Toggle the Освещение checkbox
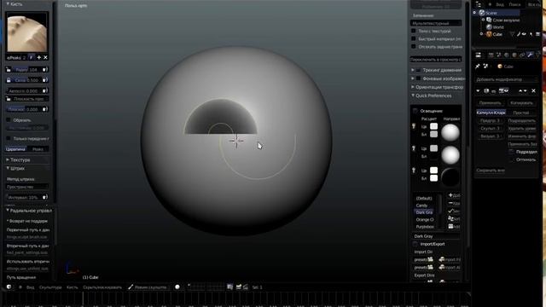This screenshot has height=307, width=546. pos(415,111)
